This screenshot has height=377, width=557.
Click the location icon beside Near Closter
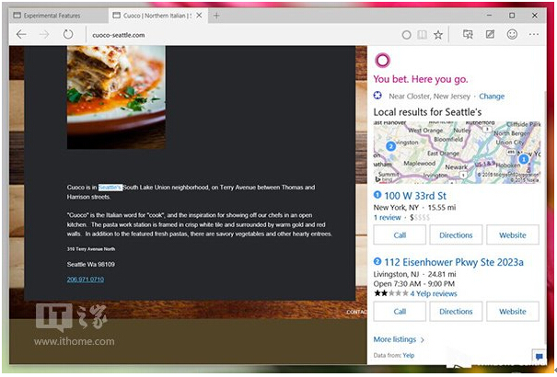377,96
